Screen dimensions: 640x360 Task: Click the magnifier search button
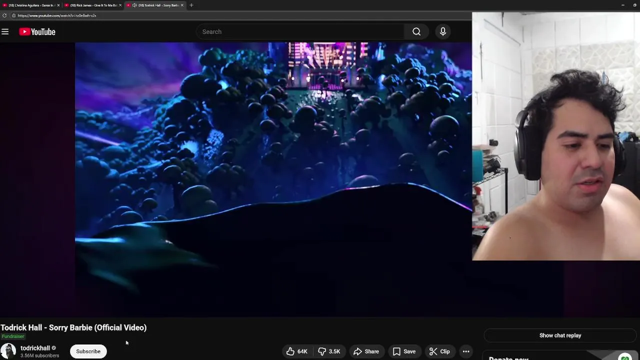pos(416,31)
